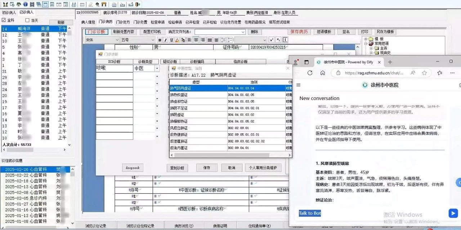Click the browser home icon
Screen dimensions: 461x230
(322, 73)
